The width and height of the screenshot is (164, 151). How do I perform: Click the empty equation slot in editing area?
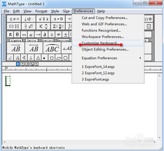tap(8, 81)
